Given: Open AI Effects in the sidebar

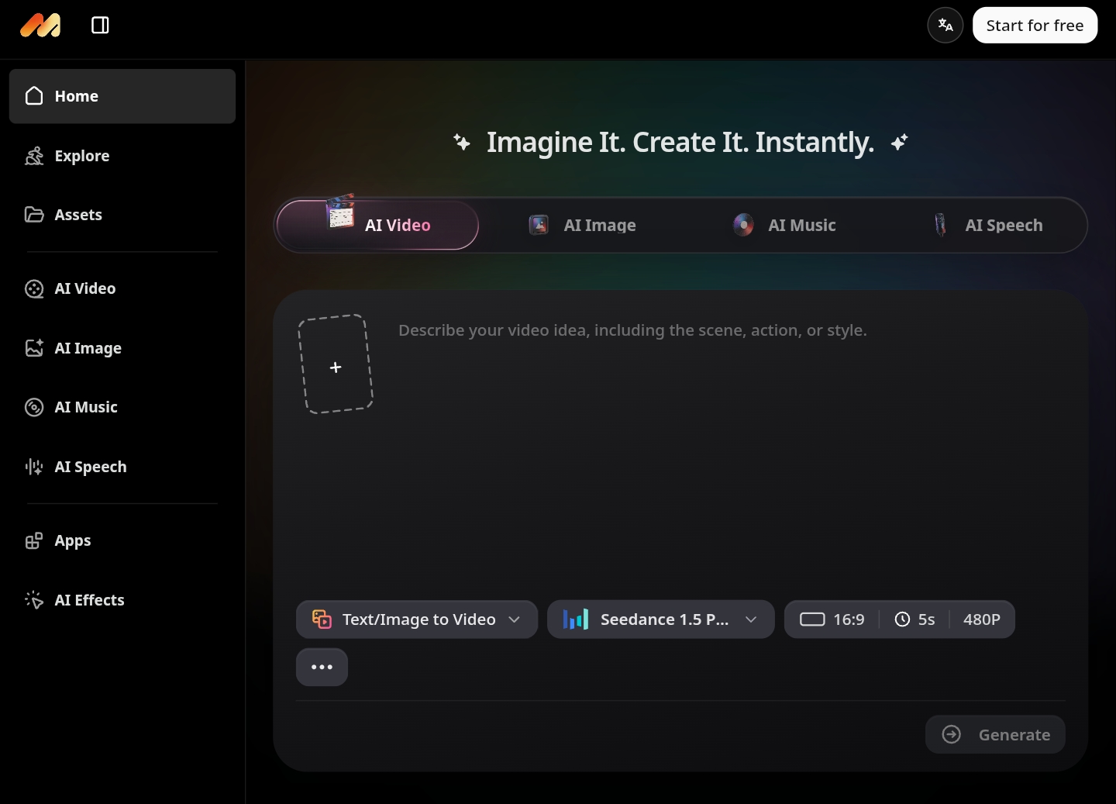Looking at the screenshot, I should [x=122, y=600].
